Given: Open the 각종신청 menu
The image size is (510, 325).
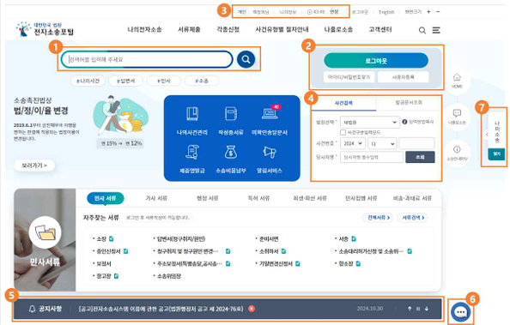Looking at the screenshot, I should tap(228, 29).
